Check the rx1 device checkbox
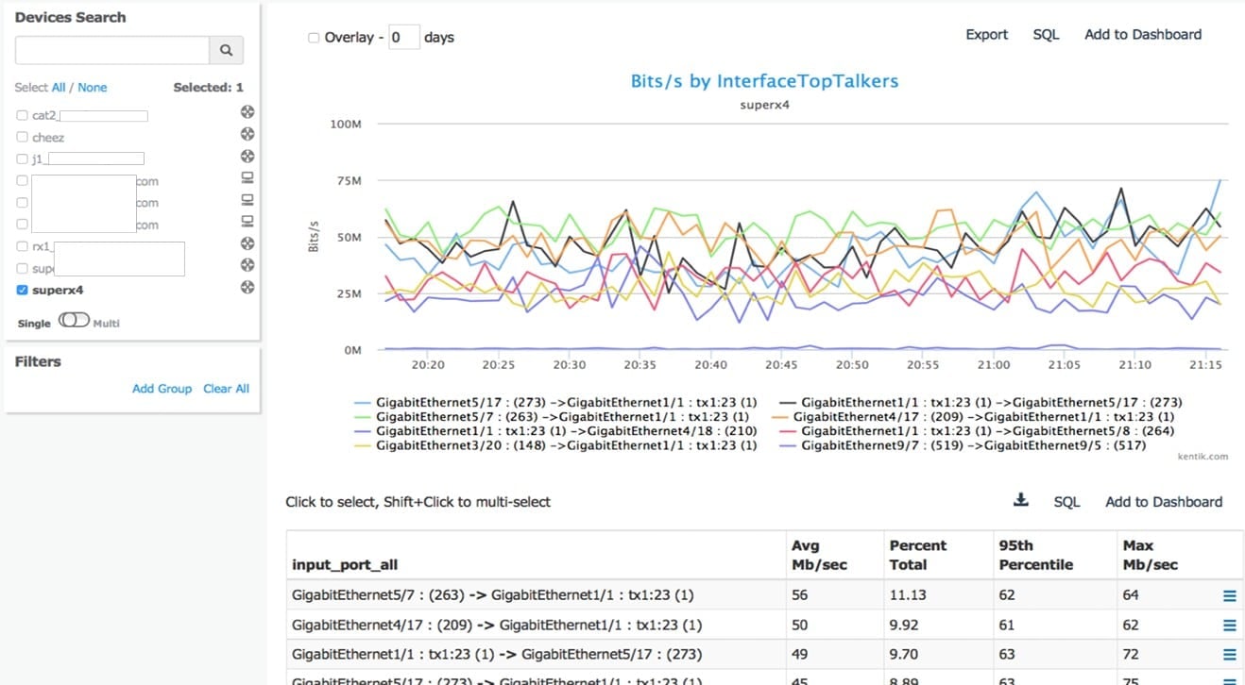 point(23,246)
